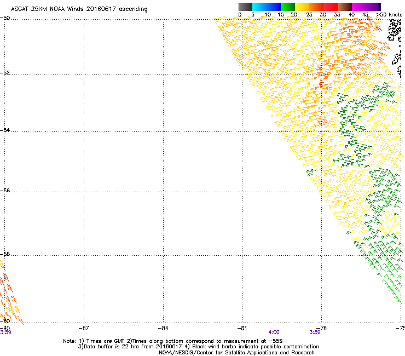Click the "-84" longitude axis label
Image resolution: width=405 pixels, height=356 pixels.
click(163, 328)
